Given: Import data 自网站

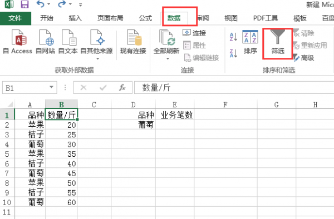Looking at the screenshot, I should tap(46, 42).
